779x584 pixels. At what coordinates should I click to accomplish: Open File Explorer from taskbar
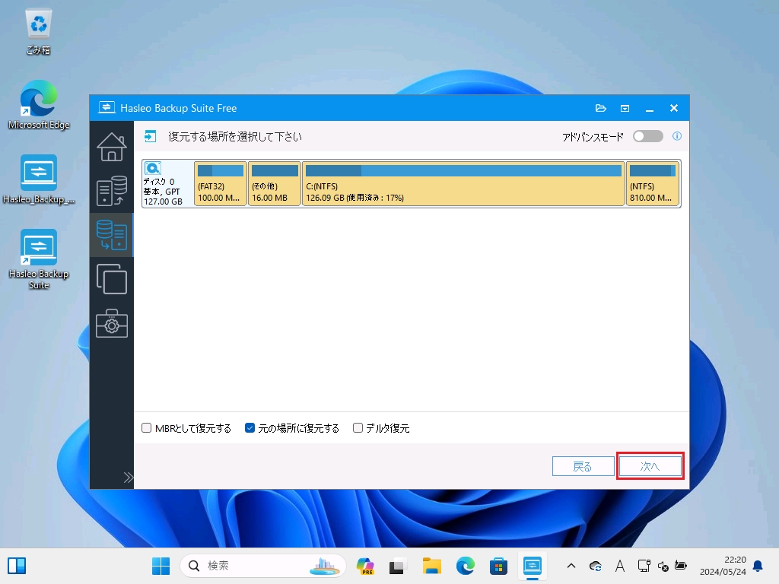pos(432,566)
